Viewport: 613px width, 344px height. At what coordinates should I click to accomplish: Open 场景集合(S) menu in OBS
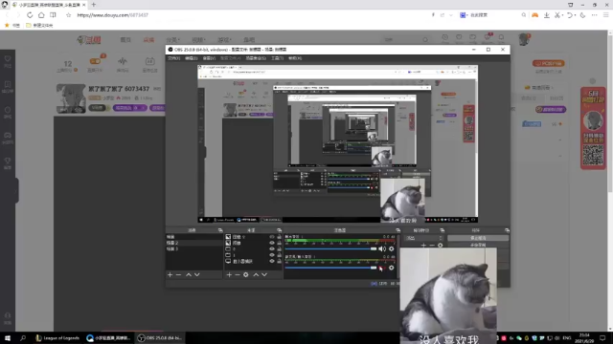pos(256,58)
